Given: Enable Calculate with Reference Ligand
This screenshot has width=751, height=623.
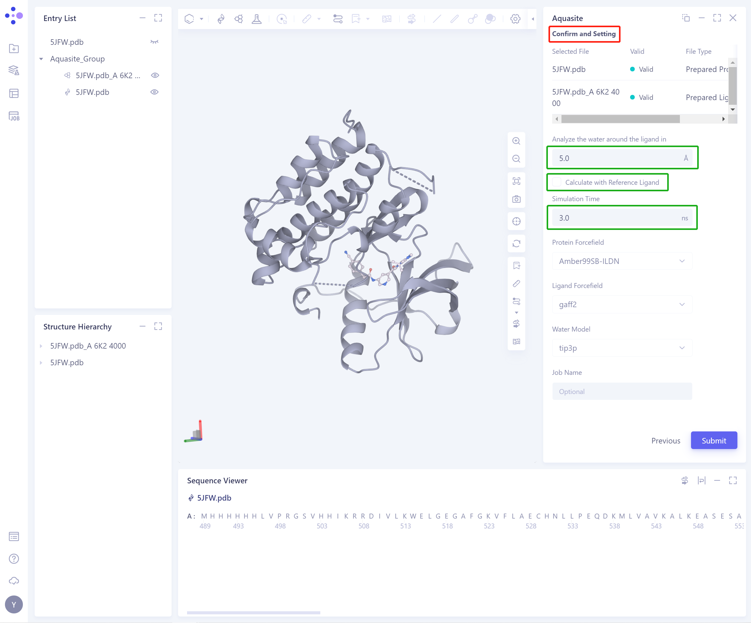Looking at the screenshot, I should (557, 182).
